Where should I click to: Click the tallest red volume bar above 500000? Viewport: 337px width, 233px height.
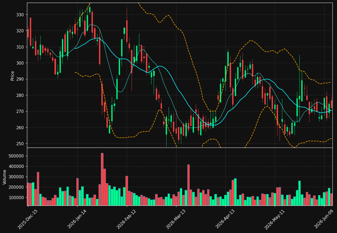click(x=102, y=179)
